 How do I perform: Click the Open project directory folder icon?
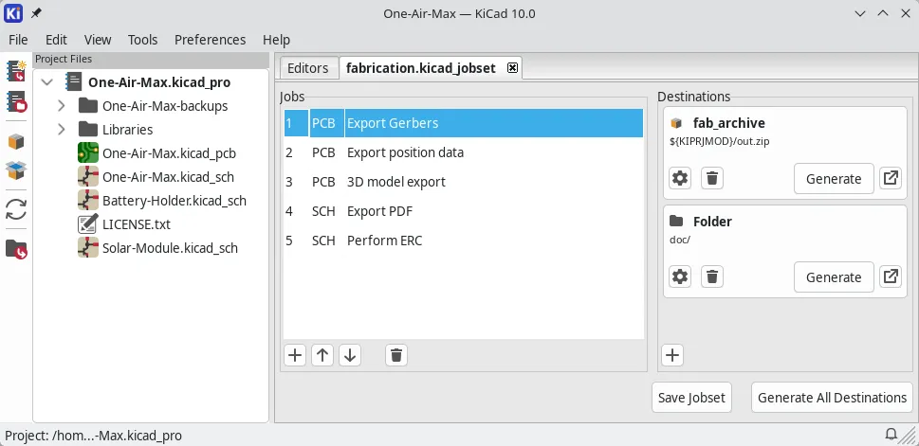(x=16, y=249)
